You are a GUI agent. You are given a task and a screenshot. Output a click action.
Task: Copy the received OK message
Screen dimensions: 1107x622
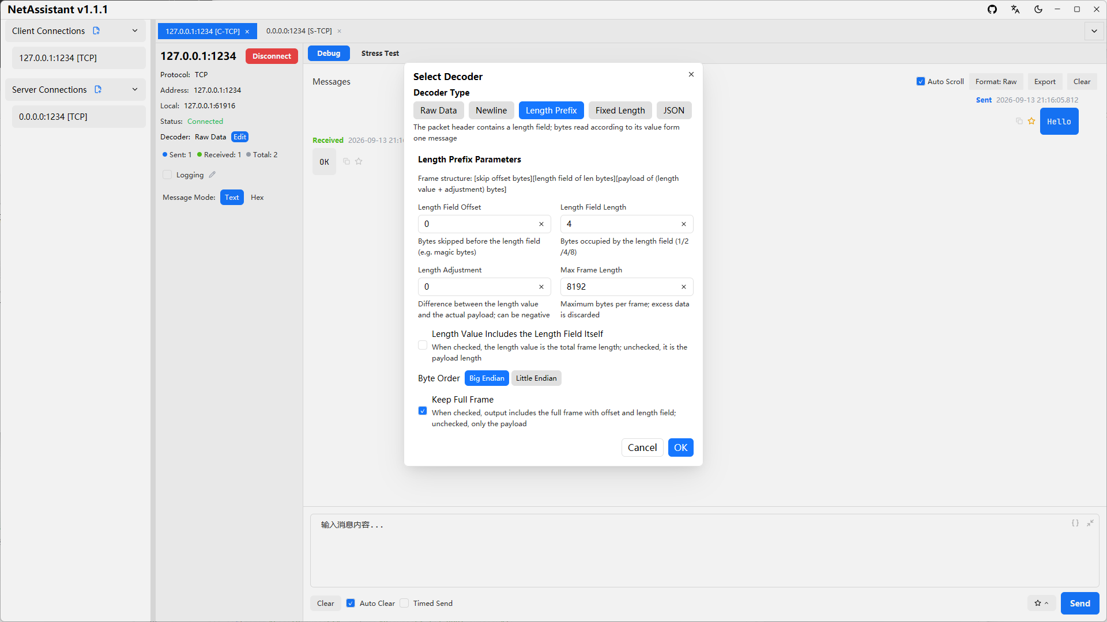[347, 161]
